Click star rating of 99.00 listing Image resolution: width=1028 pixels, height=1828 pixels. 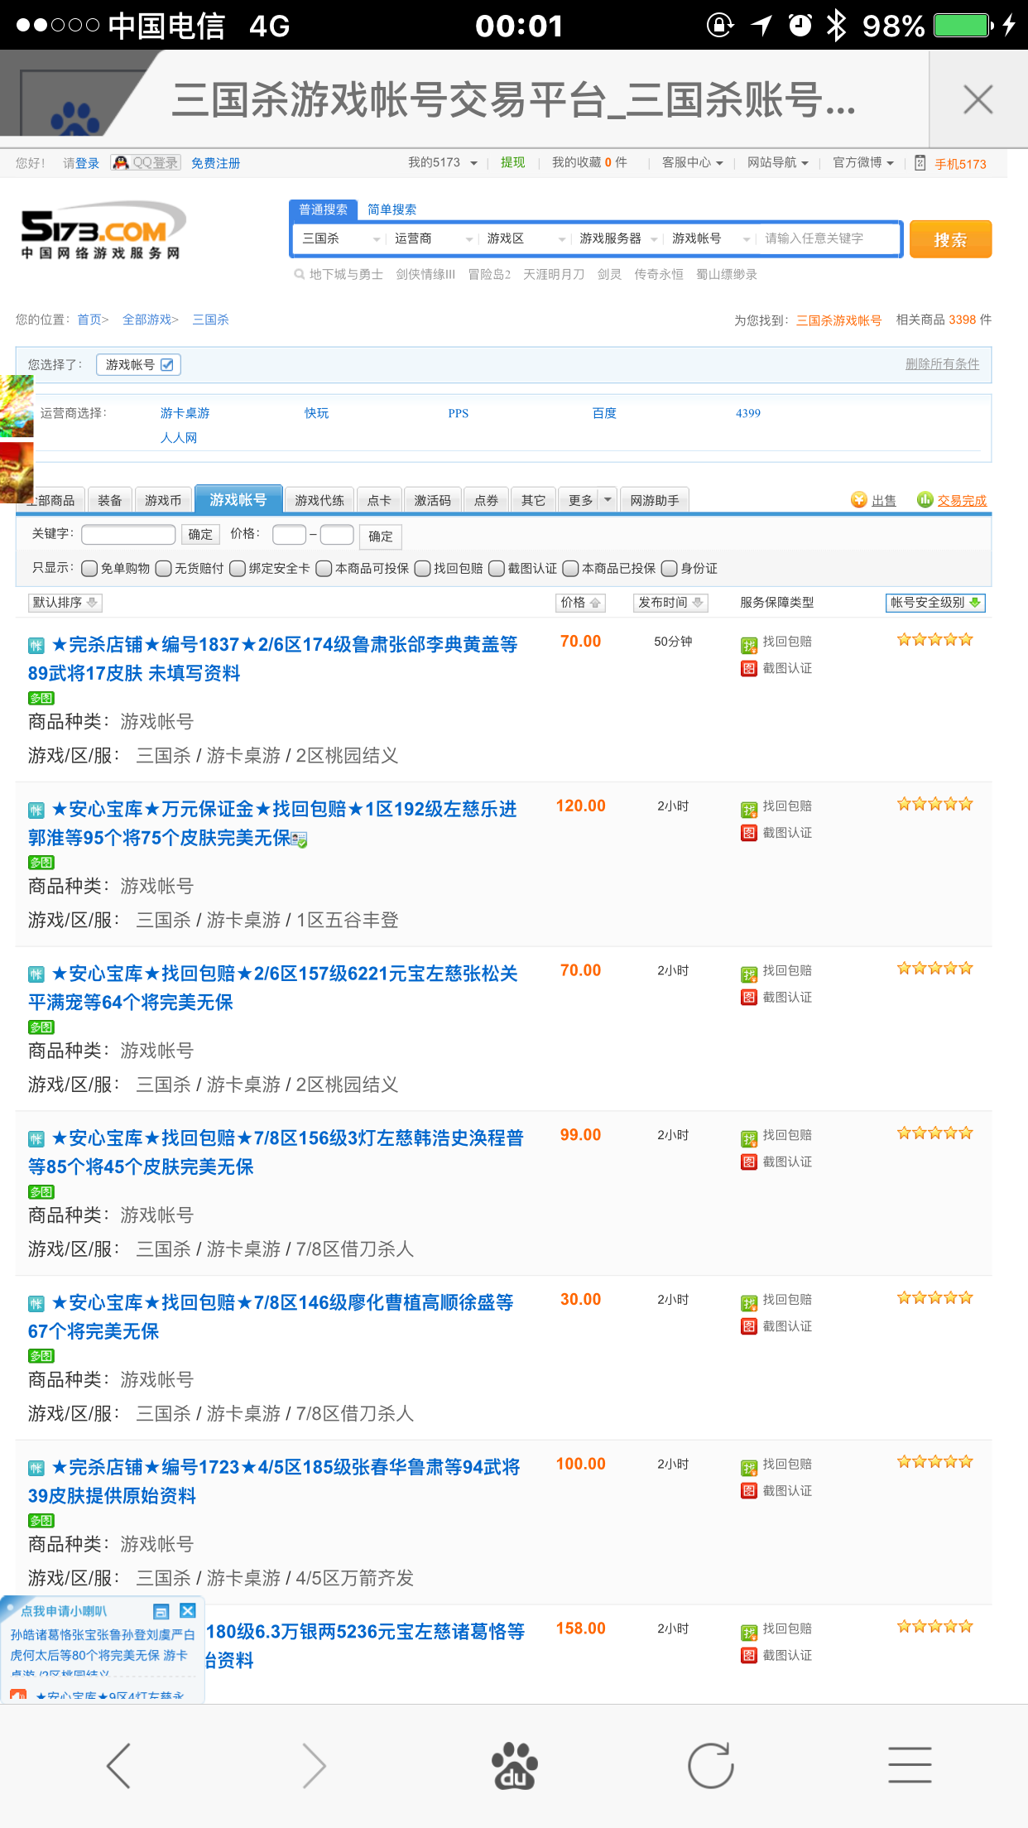(x=935, y=1133)
